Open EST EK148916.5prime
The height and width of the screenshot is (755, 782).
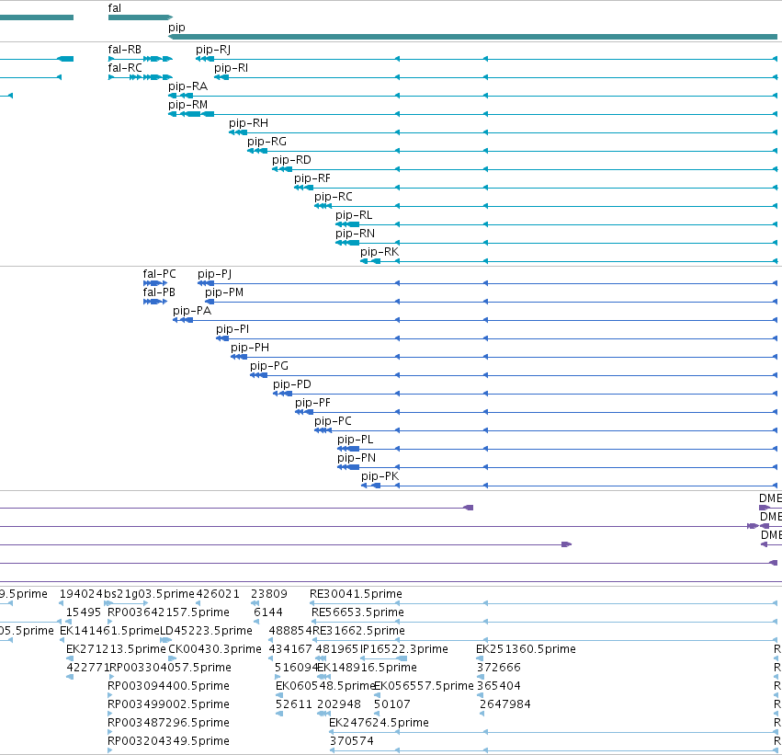[367, 668]
